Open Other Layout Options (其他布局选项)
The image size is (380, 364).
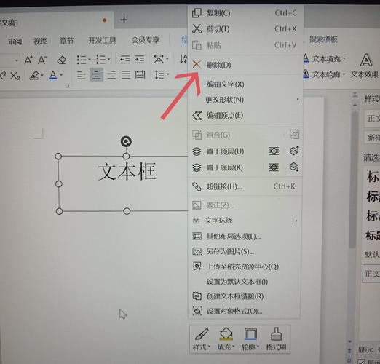click(245, 236)
